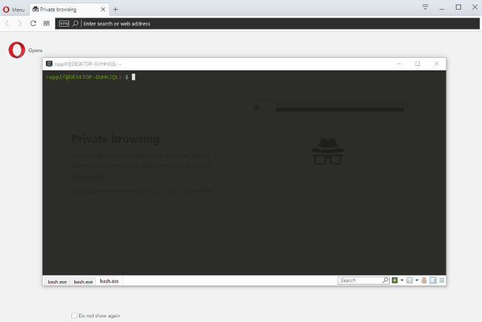Select the active third bash.exe tab
Viewport: 482px width, 322px height.
point(109,281)
